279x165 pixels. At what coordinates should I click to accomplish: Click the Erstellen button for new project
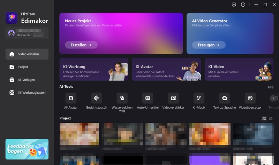tap(81, 45)
